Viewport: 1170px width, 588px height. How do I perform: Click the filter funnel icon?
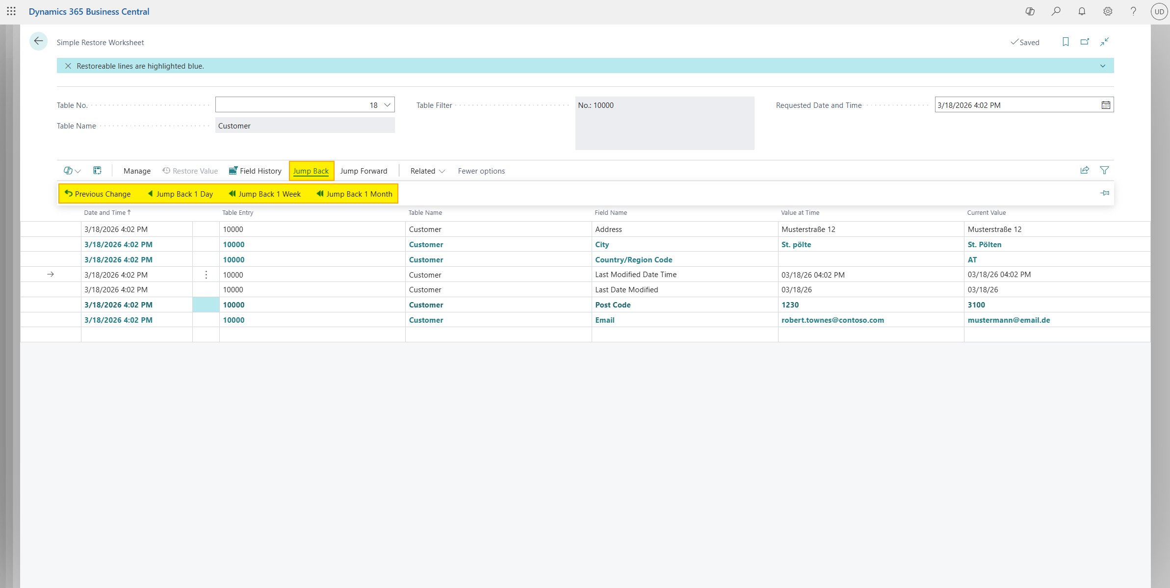click(x=1104, y=170)
